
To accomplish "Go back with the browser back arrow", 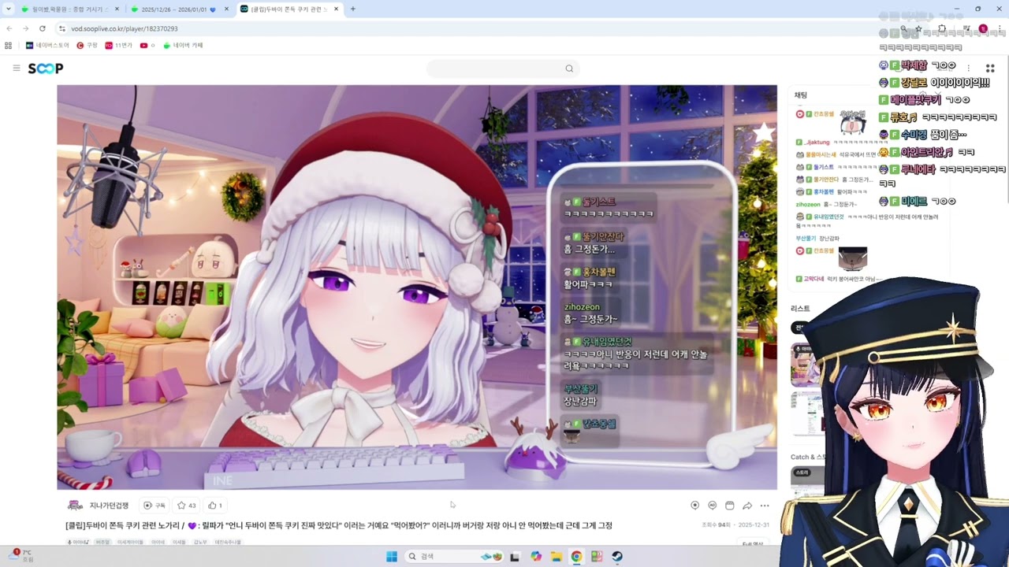I will click(x=9, y=28).
